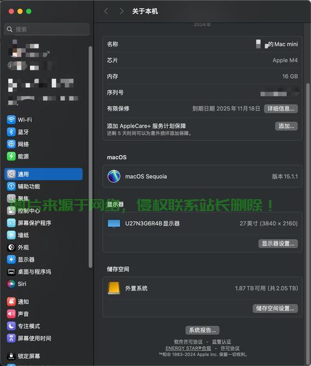This screenshot has width=311, height=366.
Task: Open Notifications (通知) bell icon
Action: point(11,301)
